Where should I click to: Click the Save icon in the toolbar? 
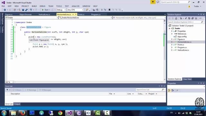[23, 10]
